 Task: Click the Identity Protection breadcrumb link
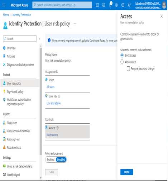pos(22,15)
